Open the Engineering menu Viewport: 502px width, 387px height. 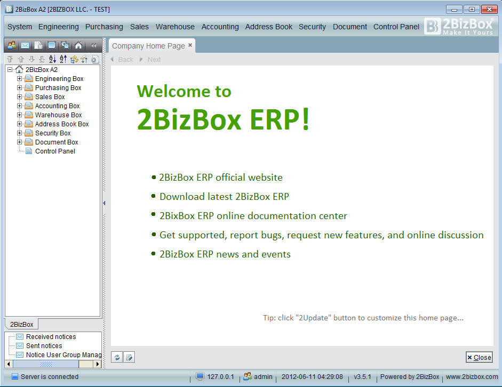click(x=59, y=27)
